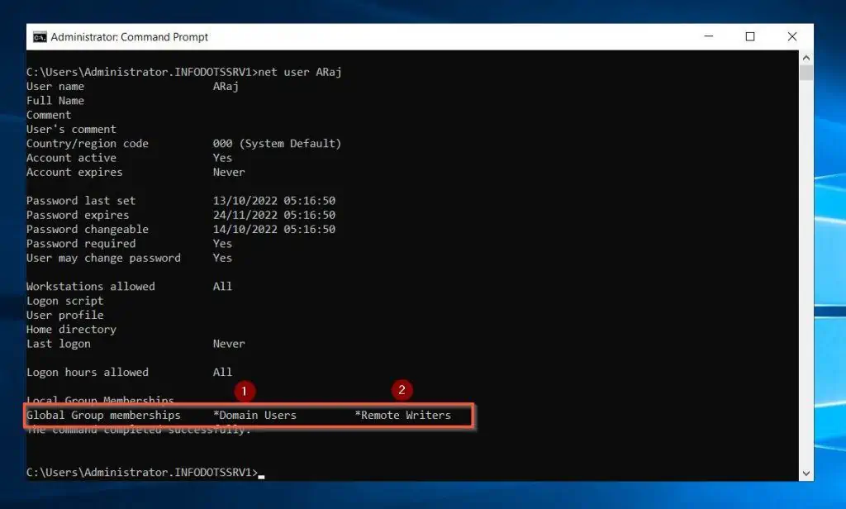The height and width of the screenshot is (509, 846).
Task: Click the 'Password last set' label
Action: [x=81, y=201]
